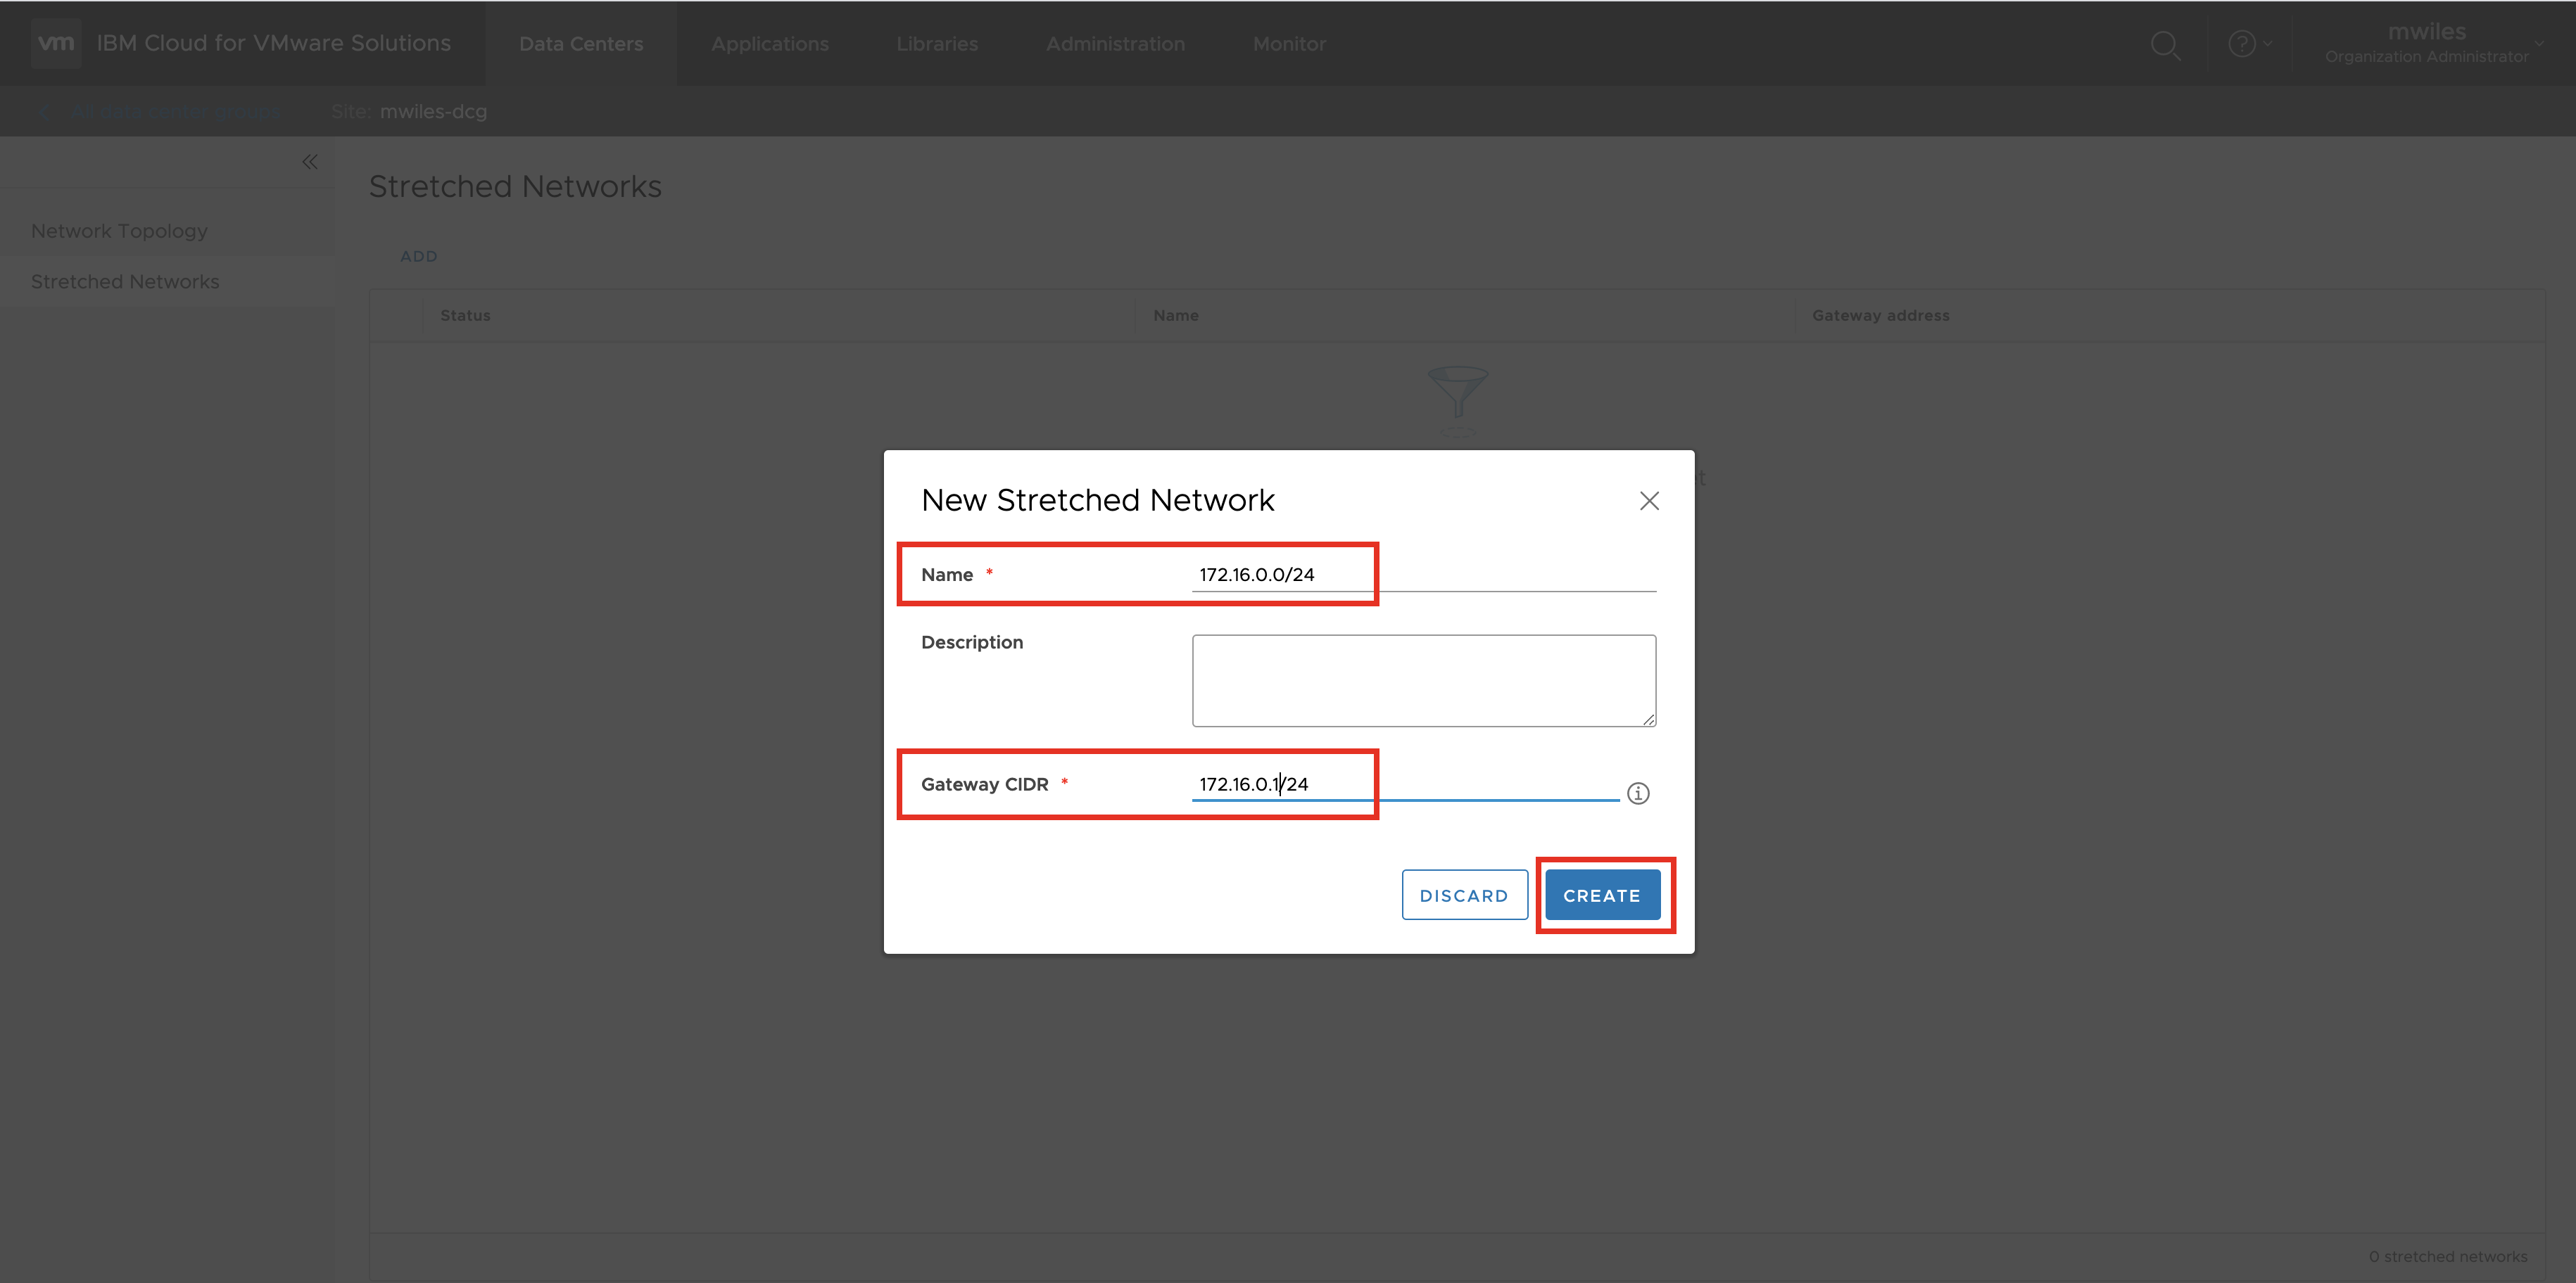Open the help question mark menu

coord(2243,44)
